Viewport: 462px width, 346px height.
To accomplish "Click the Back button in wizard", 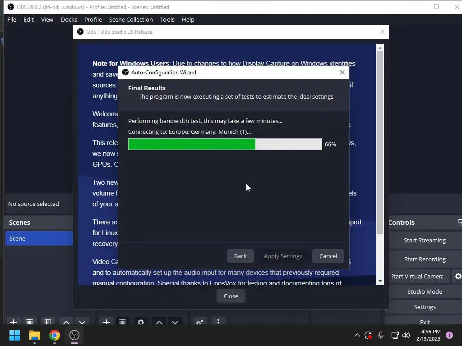I will tap(240, 256).
